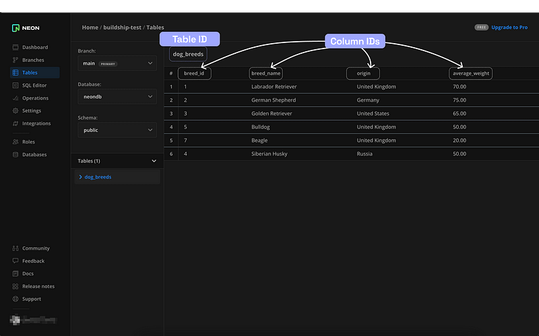The width and height of the screenshot is (539, 336).
Task: Click the Feedback chat icon
Action: [x=15, y=261]
